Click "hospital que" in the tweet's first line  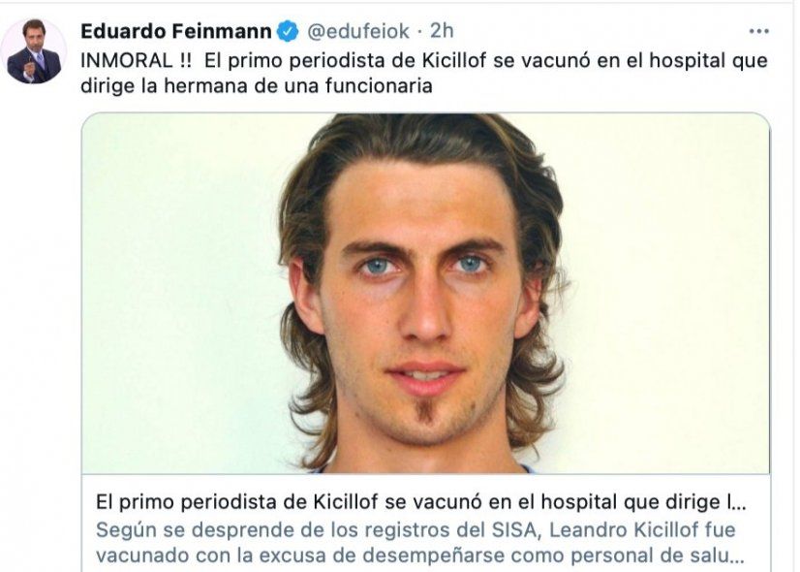point(708,62)
